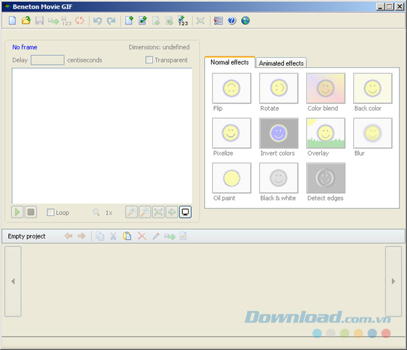The width and height of the screenshot is (407, 350).
Task: Click the preview monitor icon button
Action: tap(185, 212)
